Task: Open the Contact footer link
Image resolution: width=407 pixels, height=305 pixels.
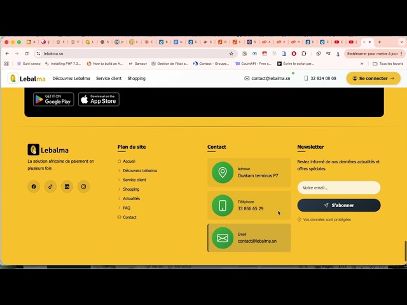Action: point(127,217)
